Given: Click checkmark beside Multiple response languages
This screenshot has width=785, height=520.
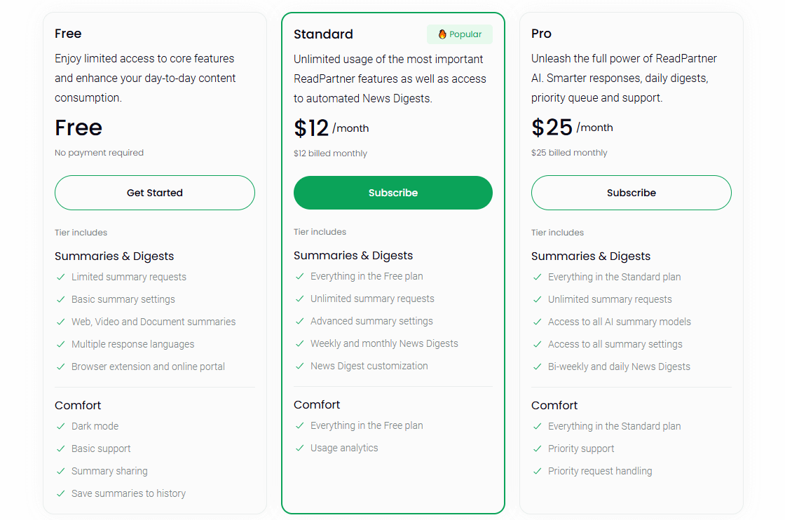Looking at the screenshot, I should tap(61, 344).
